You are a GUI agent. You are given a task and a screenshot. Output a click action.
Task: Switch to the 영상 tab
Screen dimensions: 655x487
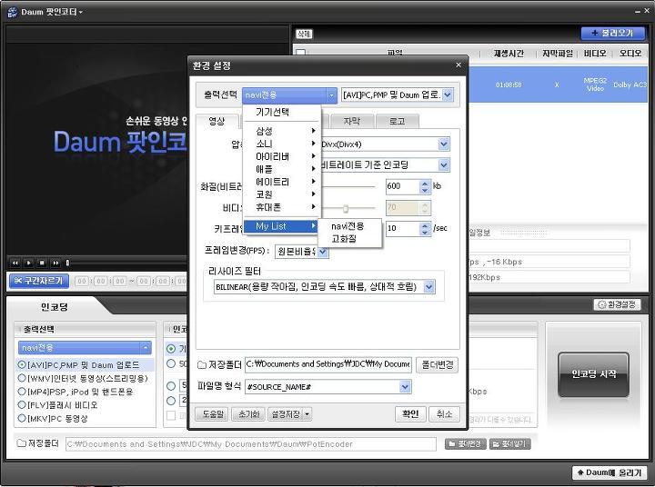click(x=217, y=121)
